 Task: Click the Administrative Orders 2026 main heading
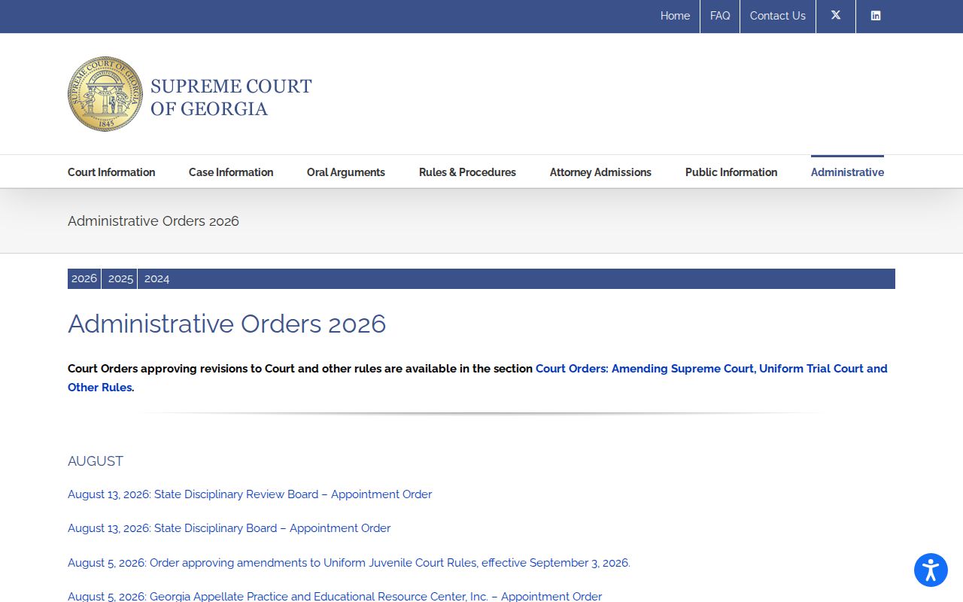pos(226,324)
